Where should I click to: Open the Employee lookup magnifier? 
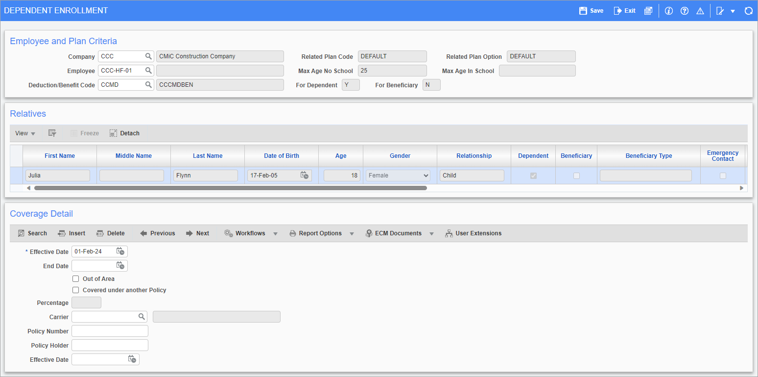coord(148,71)
